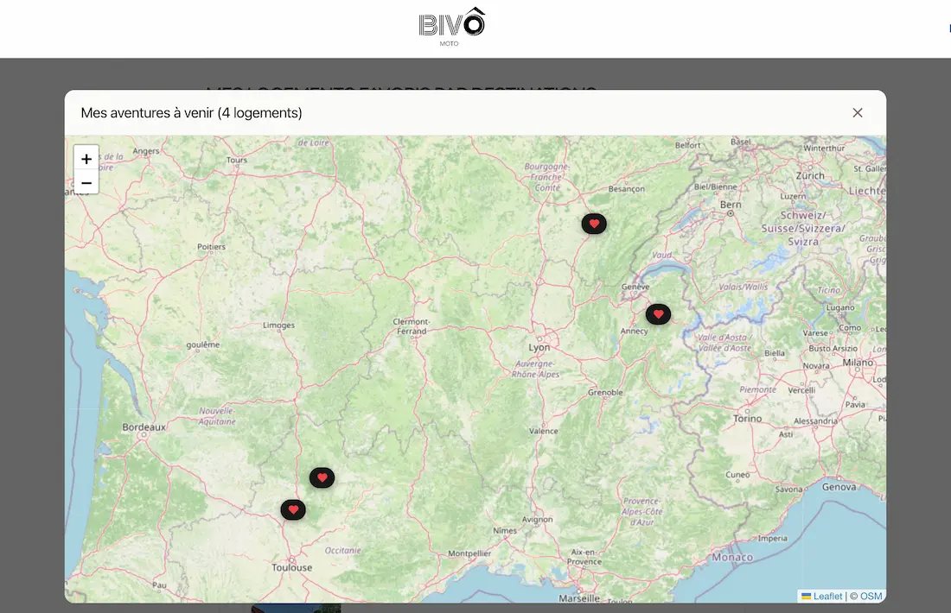Click the Torino city label on map
This screenshot has width=951, height=613.
tap(747, 419)
